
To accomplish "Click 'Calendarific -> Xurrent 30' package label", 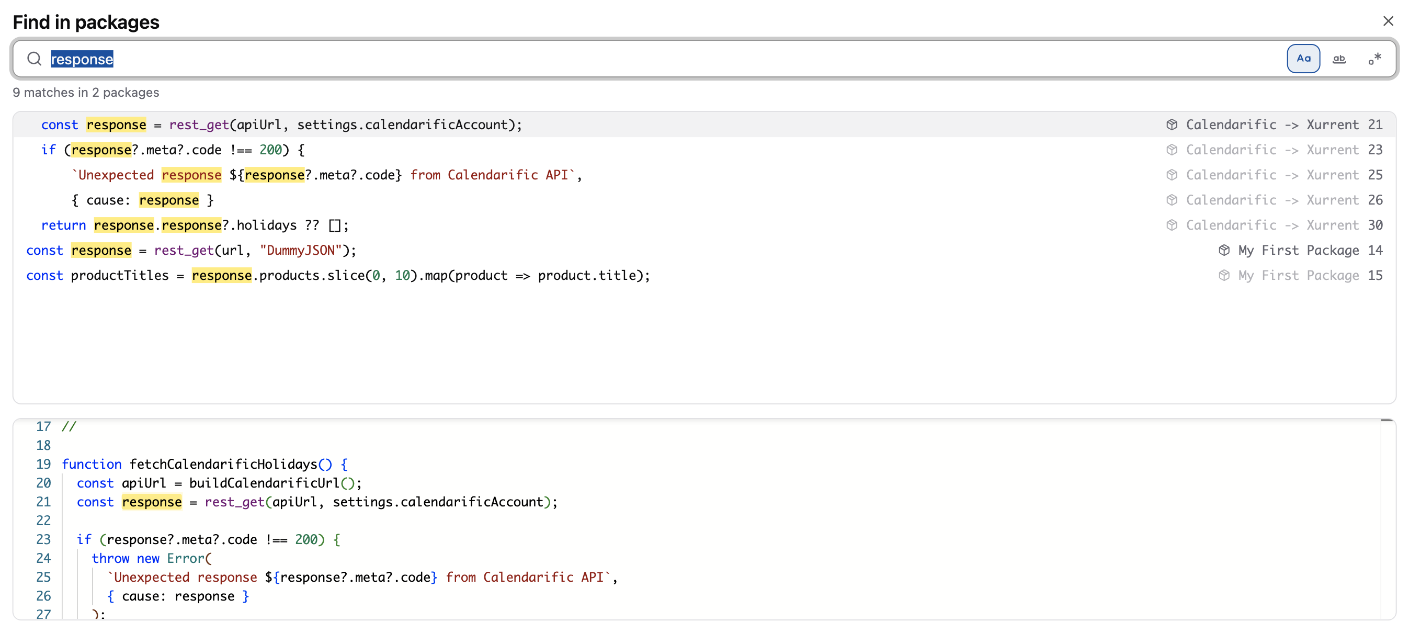I will click(1284, 225).
